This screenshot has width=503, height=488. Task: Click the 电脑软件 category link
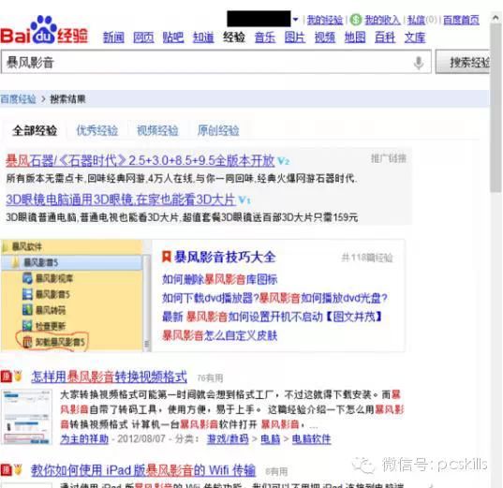point(311,439)
